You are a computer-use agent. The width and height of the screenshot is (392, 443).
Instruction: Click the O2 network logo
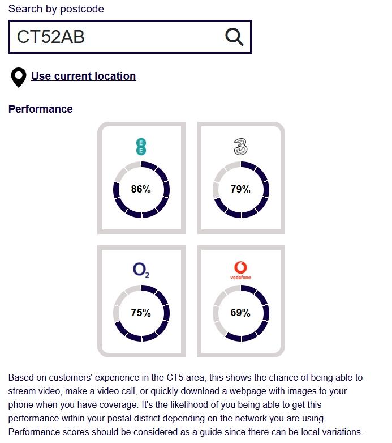coord(141,270)
